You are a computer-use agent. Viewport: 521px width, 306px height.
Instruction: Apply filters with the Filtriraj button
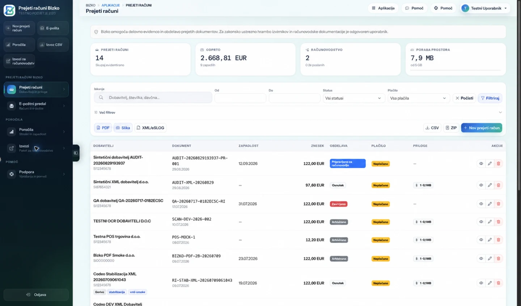coord(490,98)
